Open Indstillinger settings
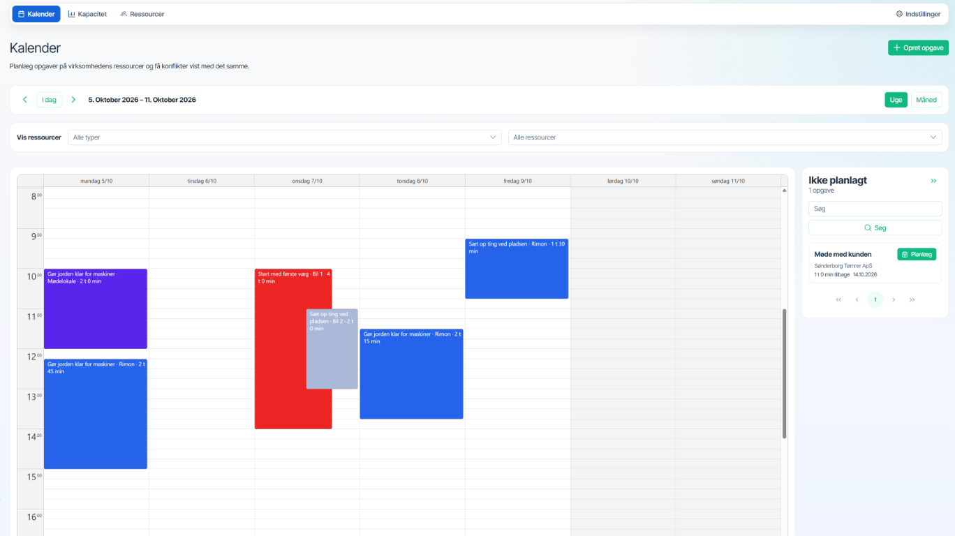Viewport: 955px width, 536px height. click(x=918, y=14)
